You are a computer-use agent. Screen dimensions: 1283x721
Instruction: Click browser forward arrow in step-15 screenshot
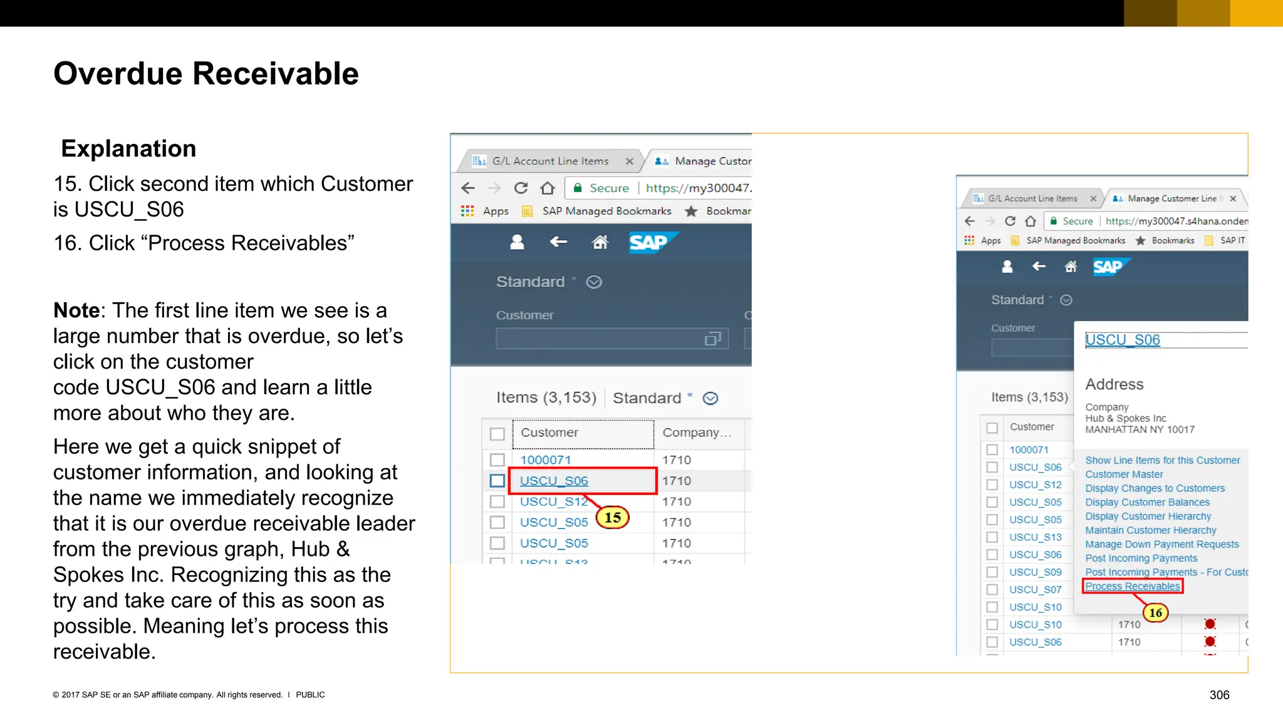(494, 188)
